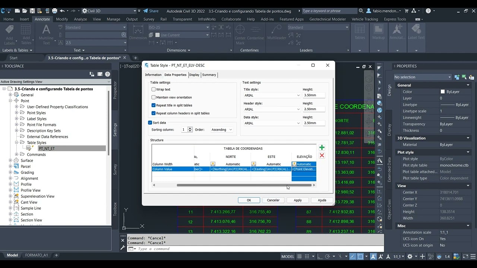Expand the Surface tree node
Image resolution: width=477 pixels, height=268 pixels.
11,160
